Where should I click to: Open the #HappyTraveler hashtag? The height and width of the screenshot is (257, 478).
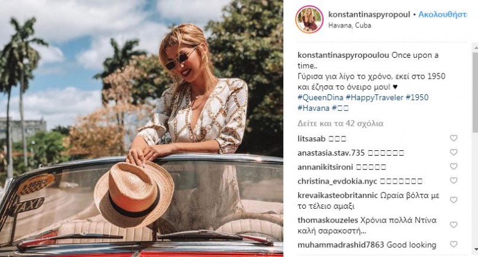click(x=375, y=98)
